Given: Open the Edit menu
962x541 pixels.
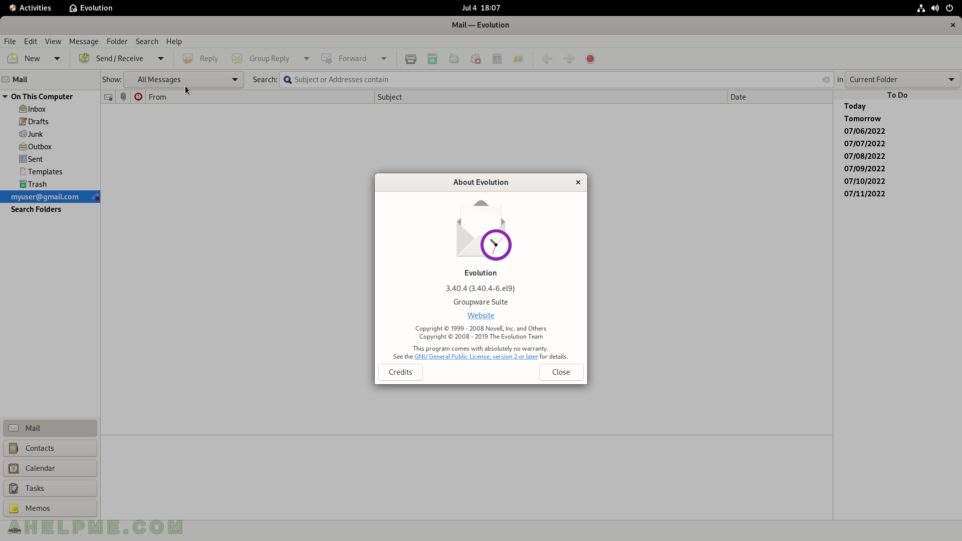Looking at the screenshot, I should coord(31,42).
